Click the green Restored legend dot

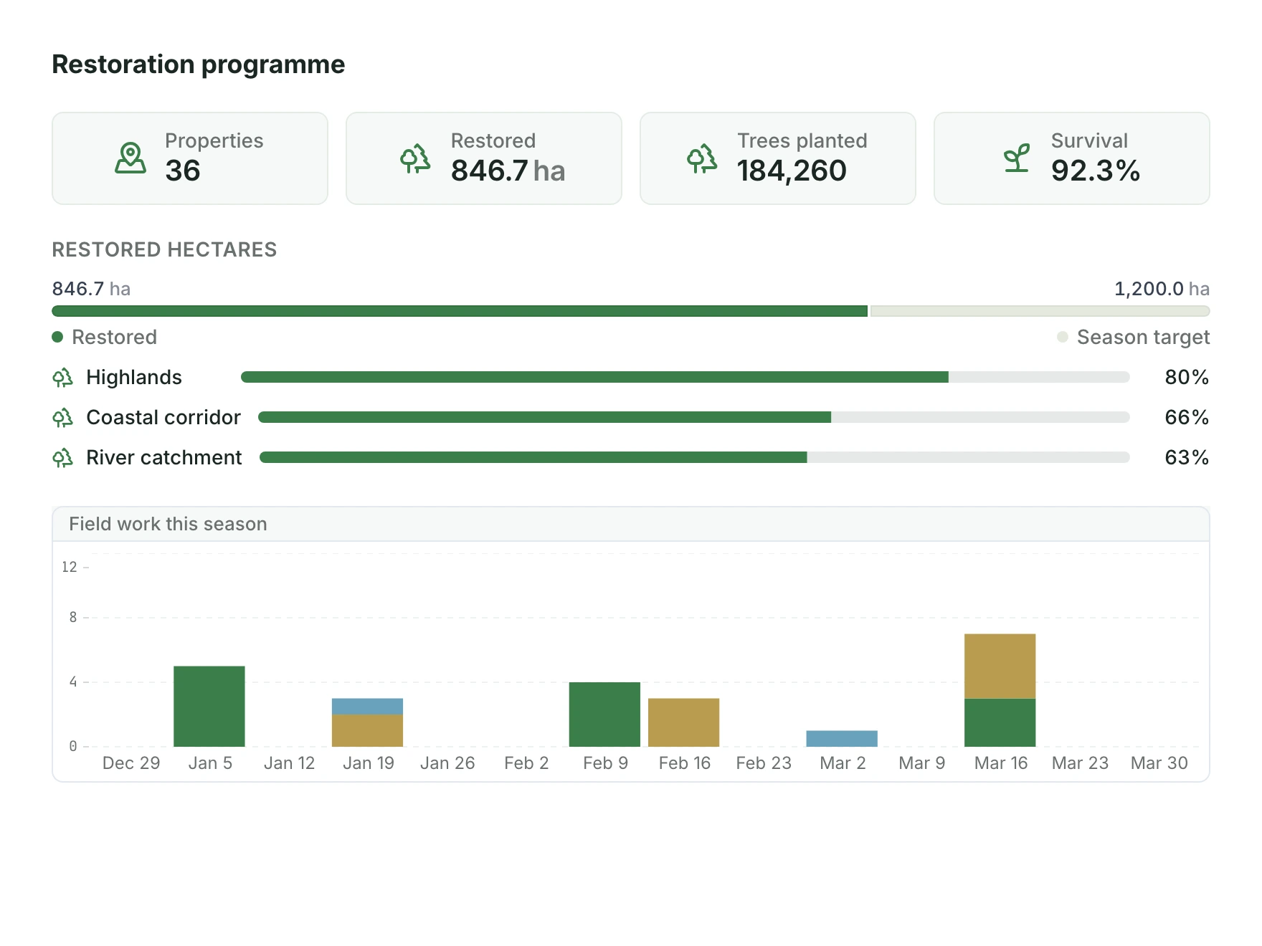57,337
